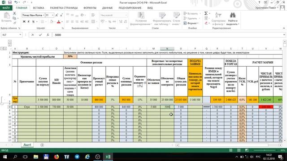Collapse the ribbon with the chevron arrow
This screenshot has height=161, width=287.
[x=284, y=28]
